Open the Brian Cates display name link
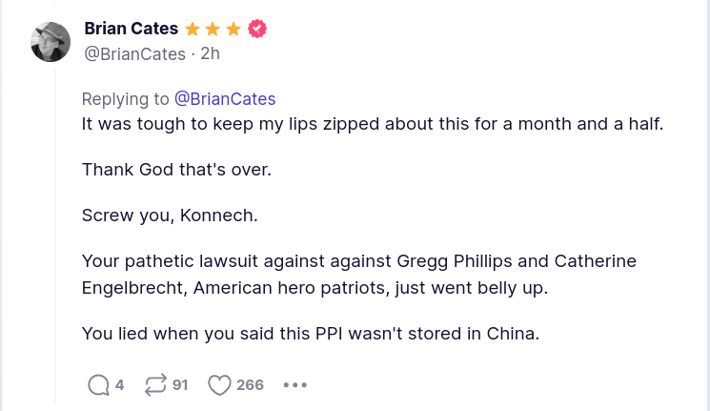710x411 pixels. [132, 29]
